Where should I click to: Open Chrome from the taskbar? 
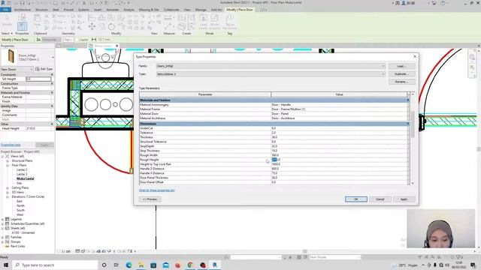[190, 265]
